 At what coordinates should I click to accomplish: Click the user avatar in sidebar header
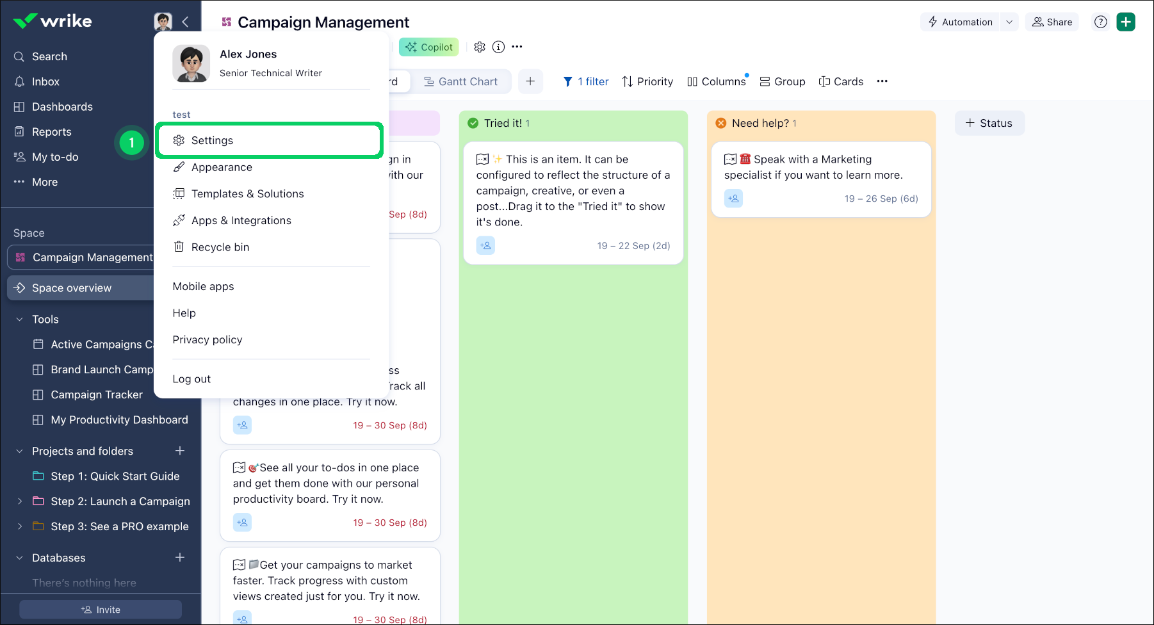click(163, 22)
